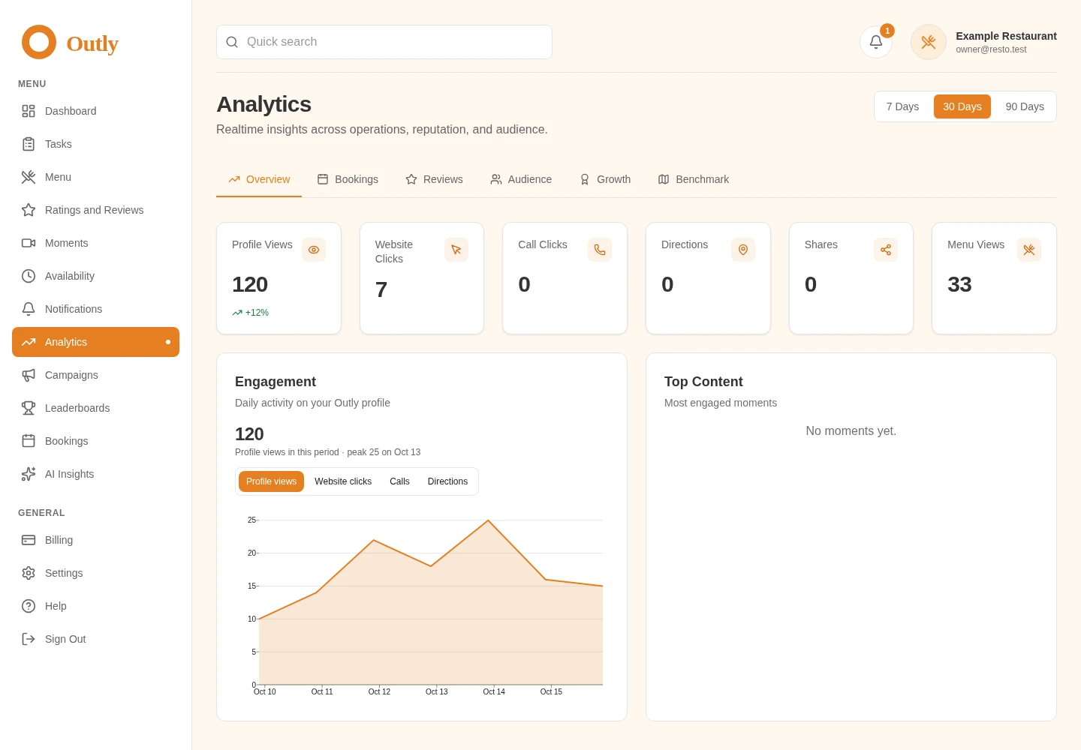
Task: Select the 7 Days range
Action: point(902,106)
